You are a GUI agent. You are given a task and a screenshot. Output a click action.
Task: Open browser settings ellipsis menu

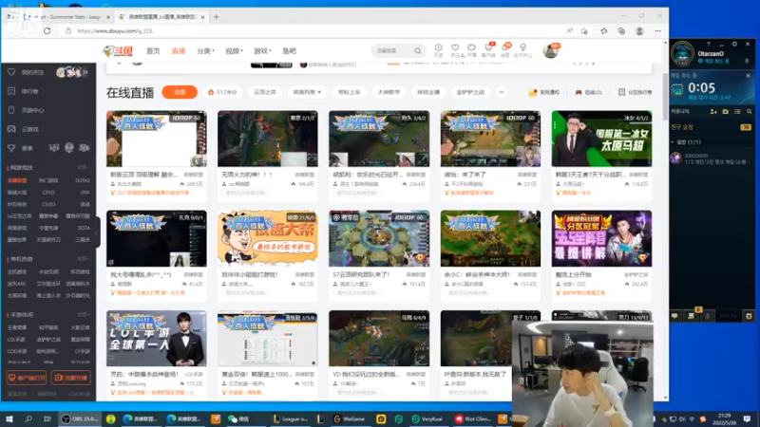point(657,31)
